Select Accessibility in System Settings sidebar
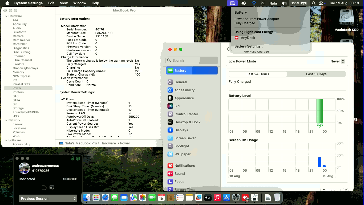This screenshot has width=364, height=205. (x=184, y=90)
